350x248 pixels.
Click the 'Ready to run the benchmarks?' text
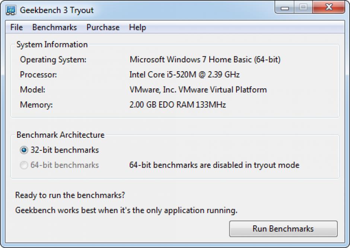pyautogui.click(x=70, y=195)
